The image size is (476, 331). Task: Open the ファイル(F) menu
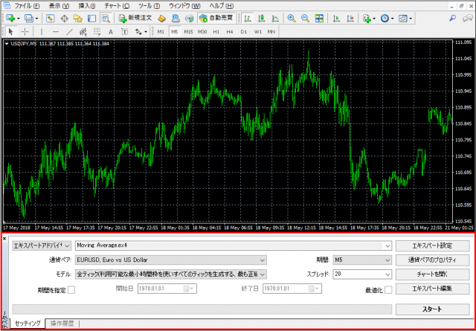28,5
